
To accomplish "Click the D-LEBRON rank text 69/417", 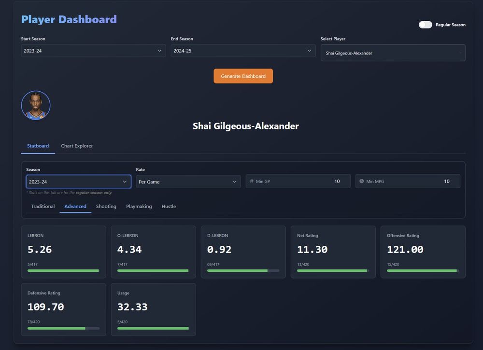I will coord(213,265).
